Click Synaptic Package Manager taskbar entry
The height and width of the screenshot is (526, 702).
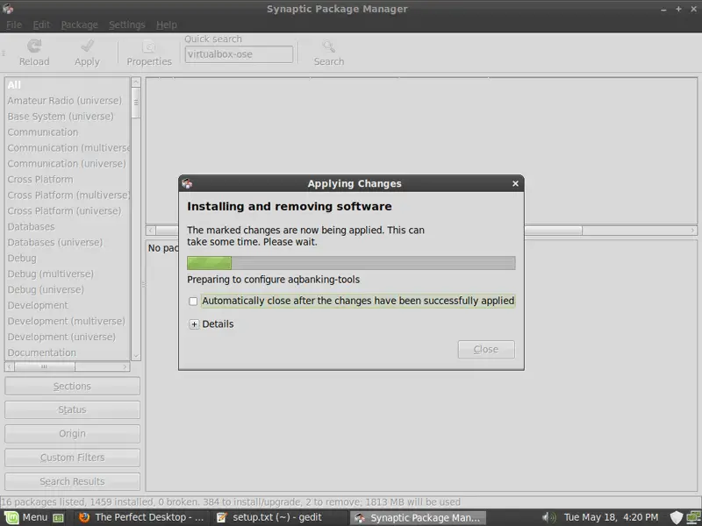419,517
